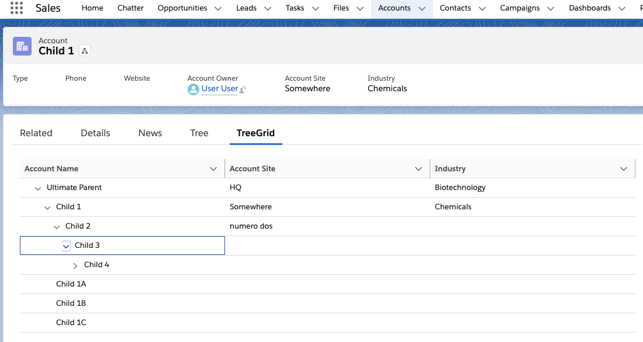
Task: Open the Tree tab
Action: (199, 133)
